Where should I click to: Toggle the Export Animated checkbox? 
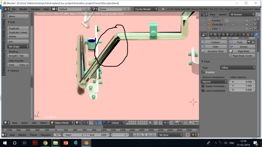coord(203,86)
